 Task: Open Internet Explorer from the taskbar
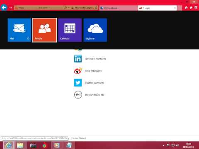(x=9, y=145)
